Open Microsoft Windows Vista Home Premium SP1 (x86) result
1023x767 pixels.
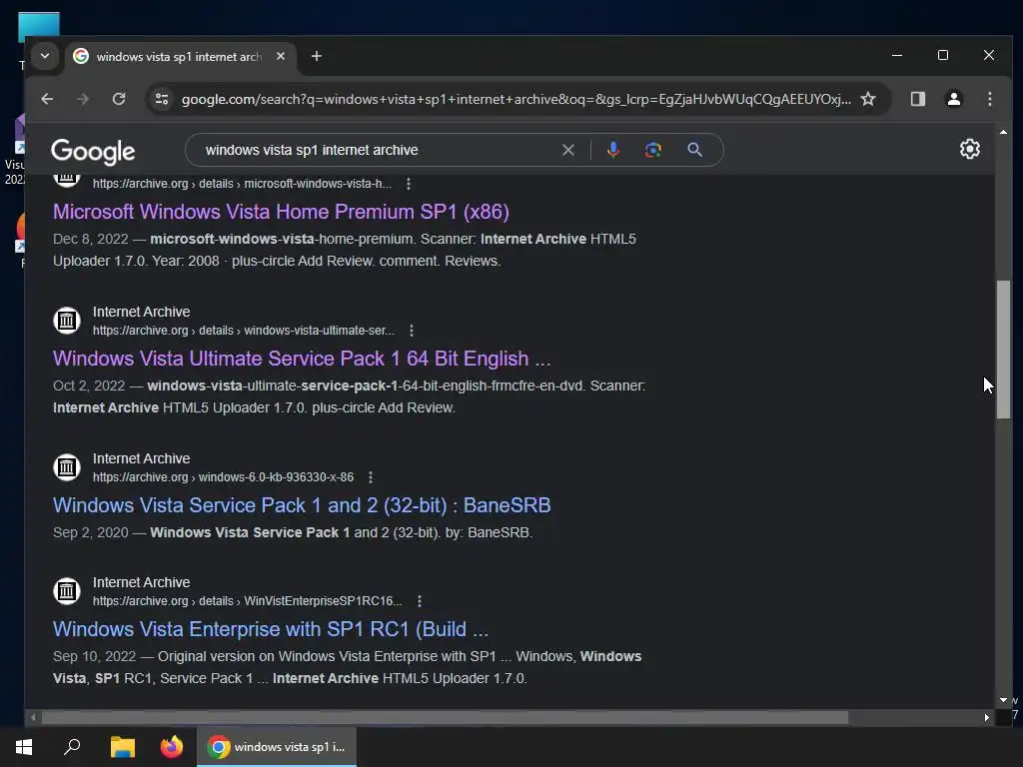pos(281,212)
